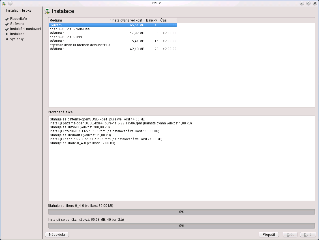The image size is (319, 240).
Task: Select Médium 1 row with 17,92 MB
Action: click(113, 33)
